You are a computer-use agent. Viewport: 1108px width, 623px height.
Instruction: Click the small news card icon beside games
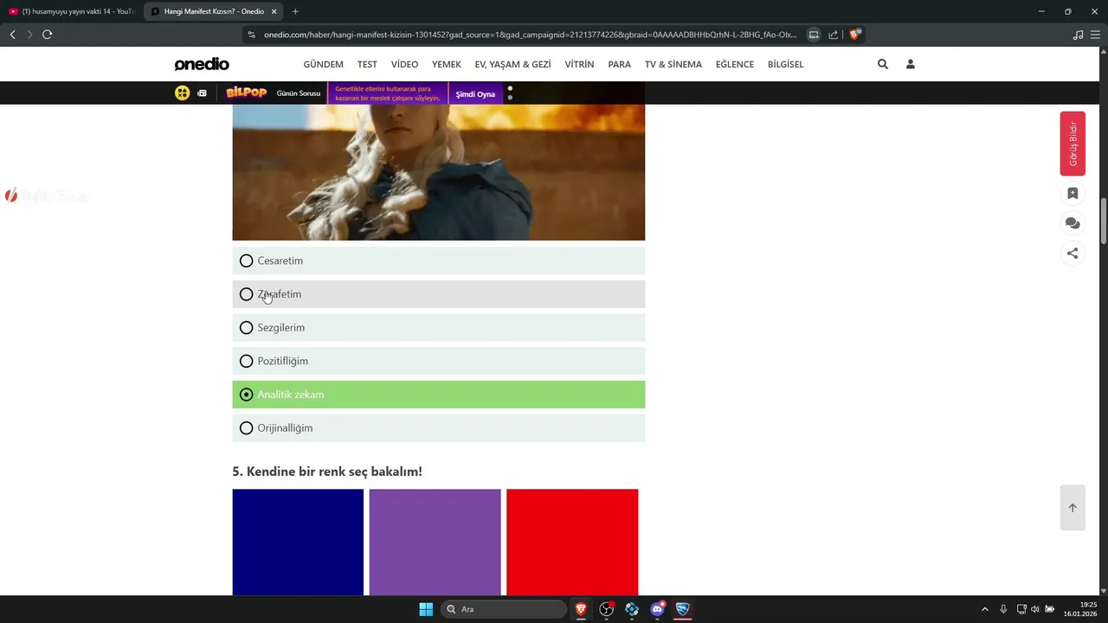202,93
